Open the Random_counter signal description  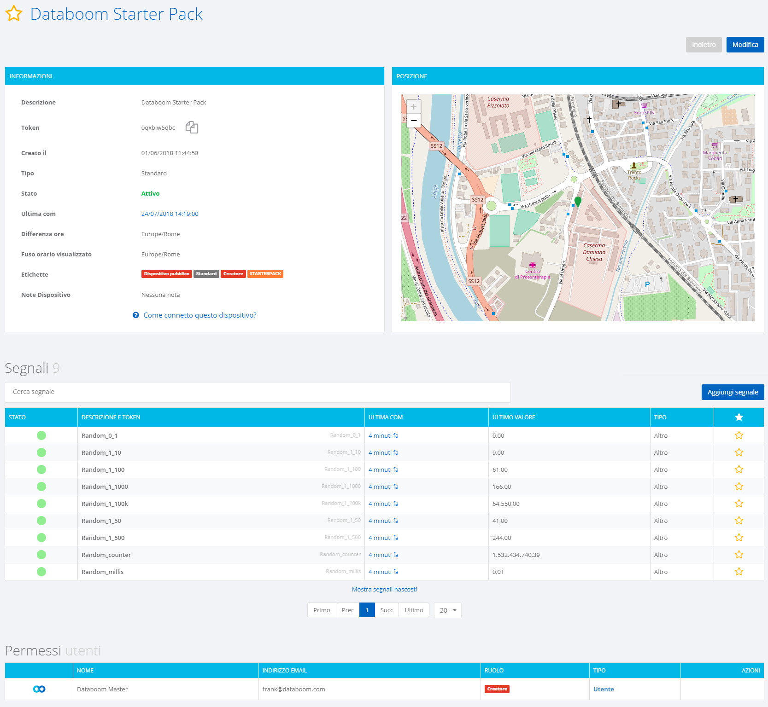click(106, 555)
